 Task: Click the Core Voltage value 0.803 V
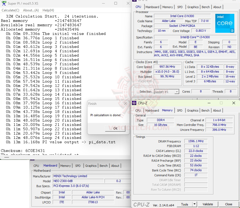201,31
